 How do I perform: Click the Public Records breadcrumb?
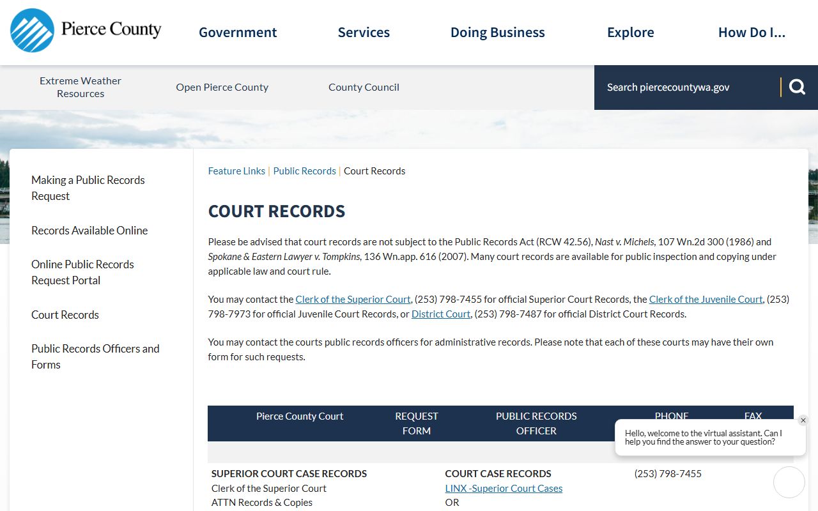[304, 171]
